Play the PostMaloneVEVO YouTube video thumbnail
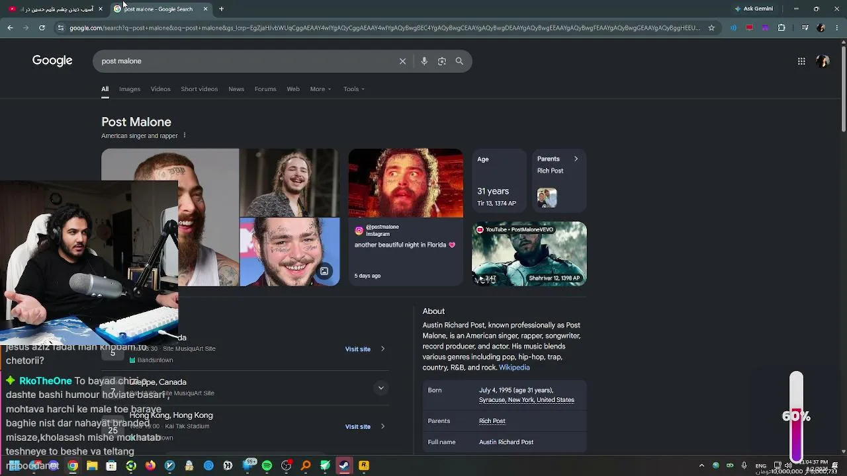This screenshot has width=847, height=476. click(529, 254)
